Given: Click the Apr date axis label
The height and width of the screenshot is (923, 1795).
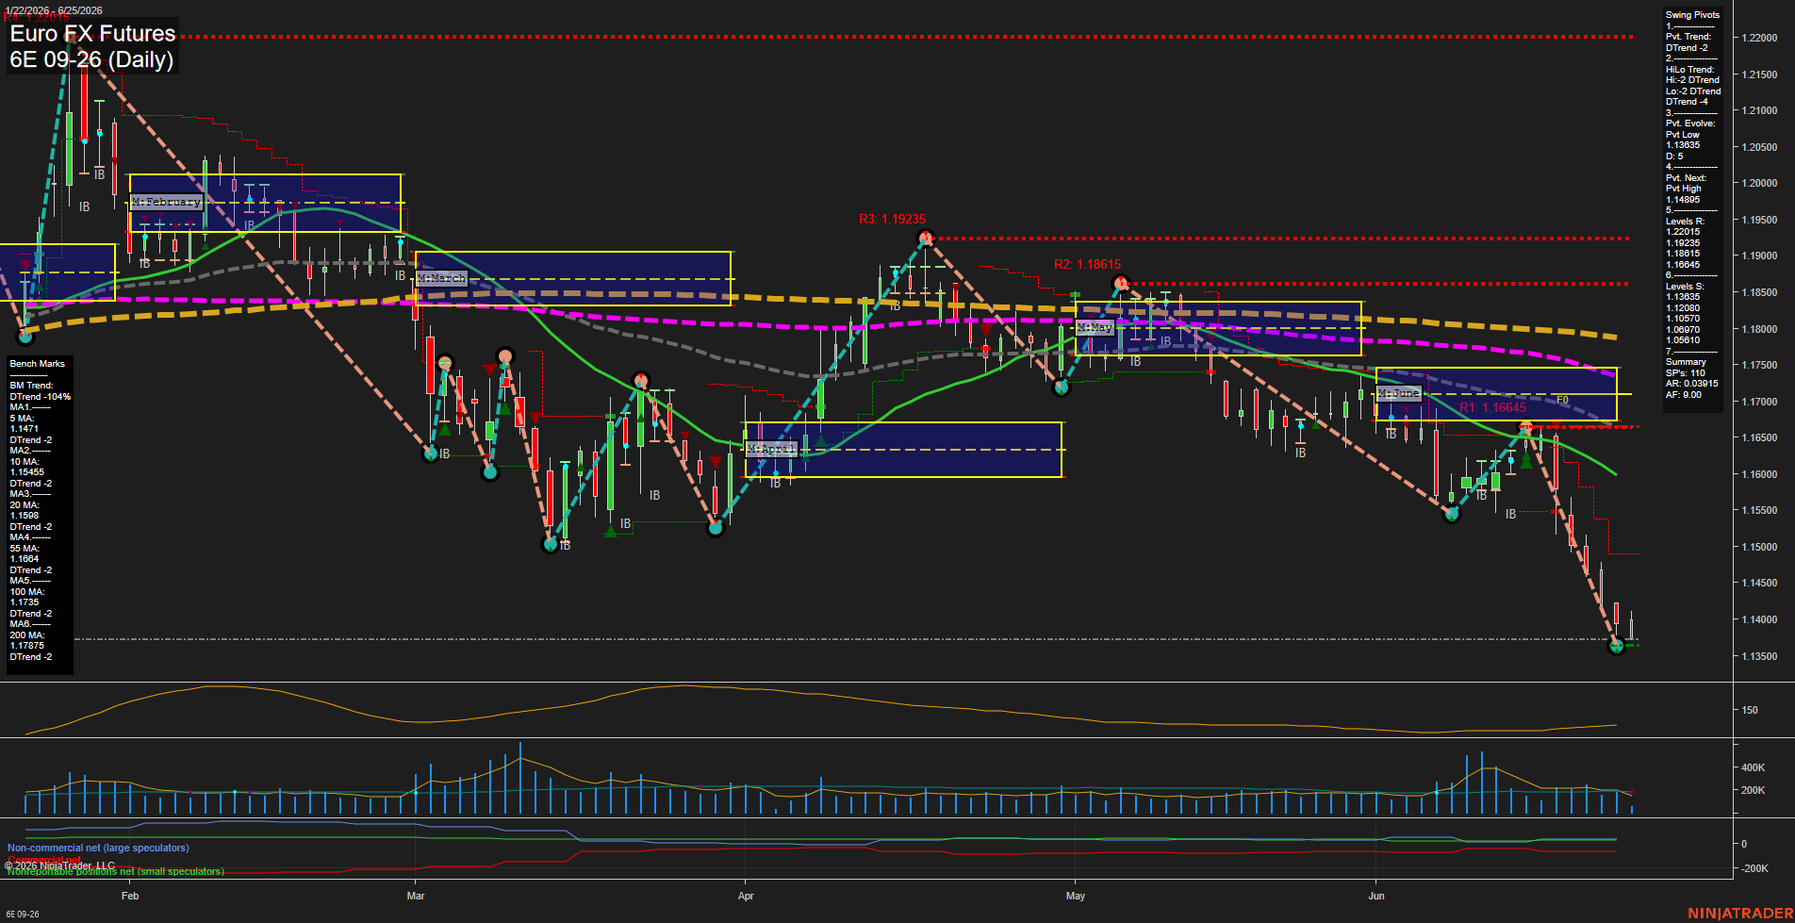Looking at the screenshot, I should 746,896.
